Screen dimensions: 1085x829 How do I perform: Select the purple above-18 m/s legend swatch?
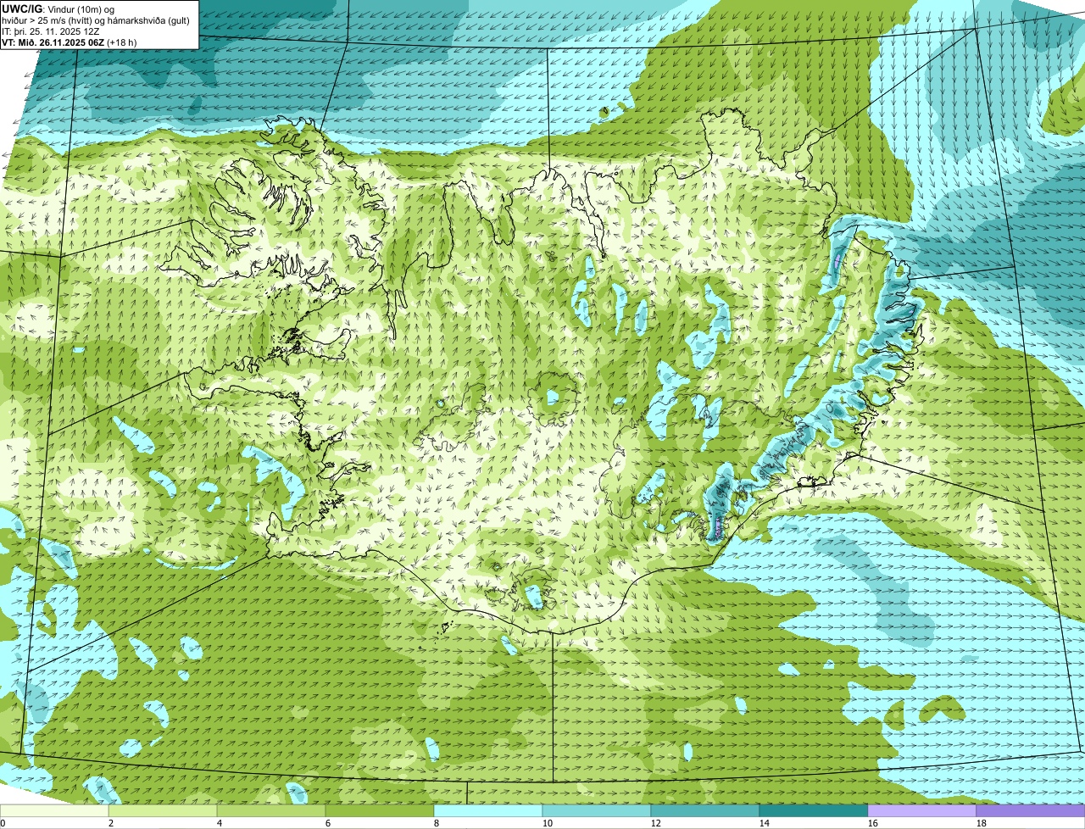1031,810
